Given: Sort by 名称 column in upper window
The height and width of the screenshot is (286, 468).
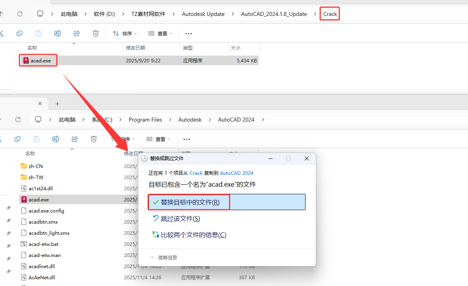Looking at the screenshot, I should pos(32,48).
